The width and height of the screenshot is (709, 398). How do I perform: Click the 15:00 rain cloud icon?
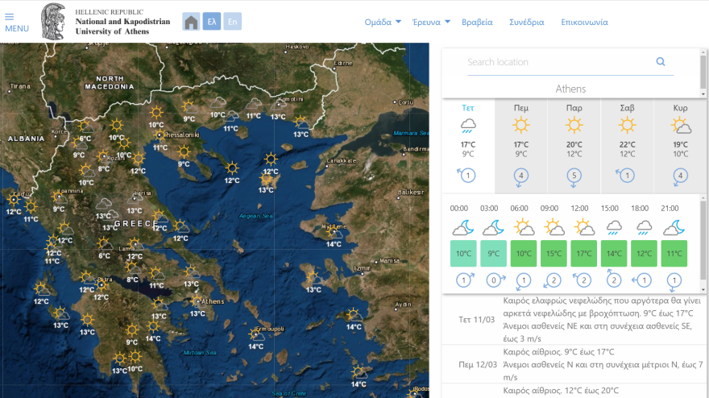614,227
